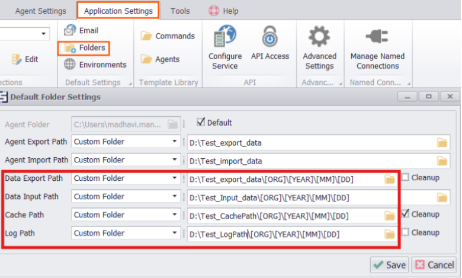Open Commands template library

tap(168, 36)
